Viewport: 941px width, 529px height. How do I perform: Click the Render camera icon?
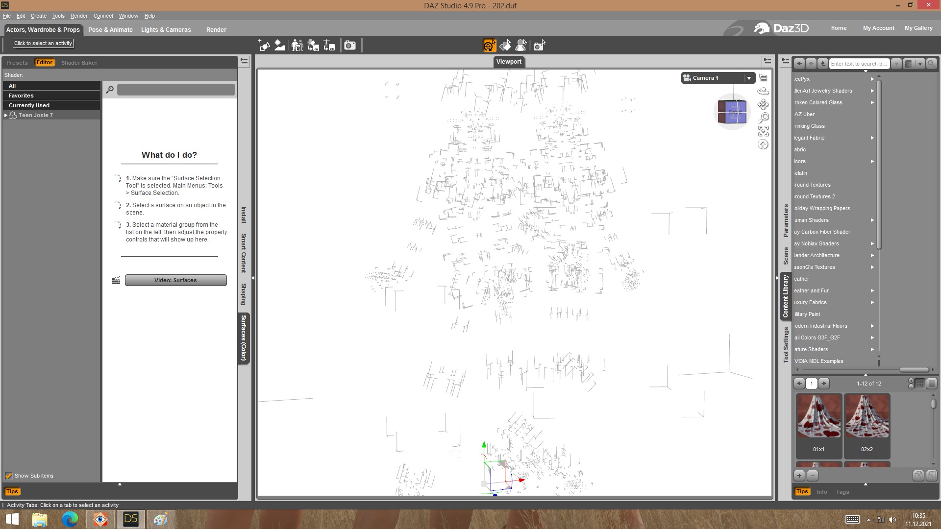(349, 46)
